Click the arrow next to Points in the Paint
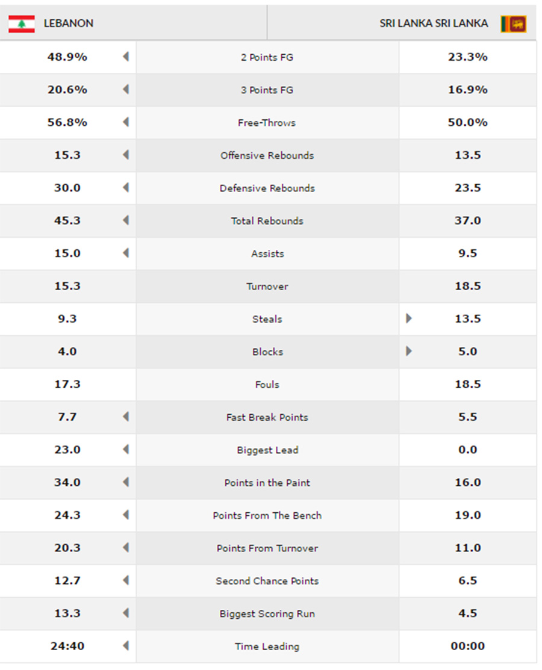Image resolution: width=542 pixels, height=670 pixels. click(x=126, y=482)
